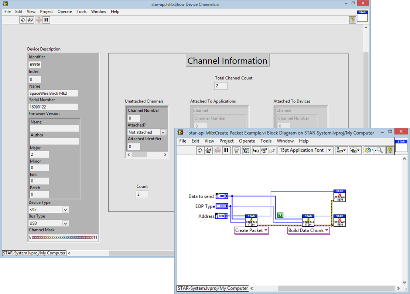Click horizontal scrollbar thumb in Create Packet Example
The width and height of the screenshot is (410, 294).
click(x=336, y=288)
